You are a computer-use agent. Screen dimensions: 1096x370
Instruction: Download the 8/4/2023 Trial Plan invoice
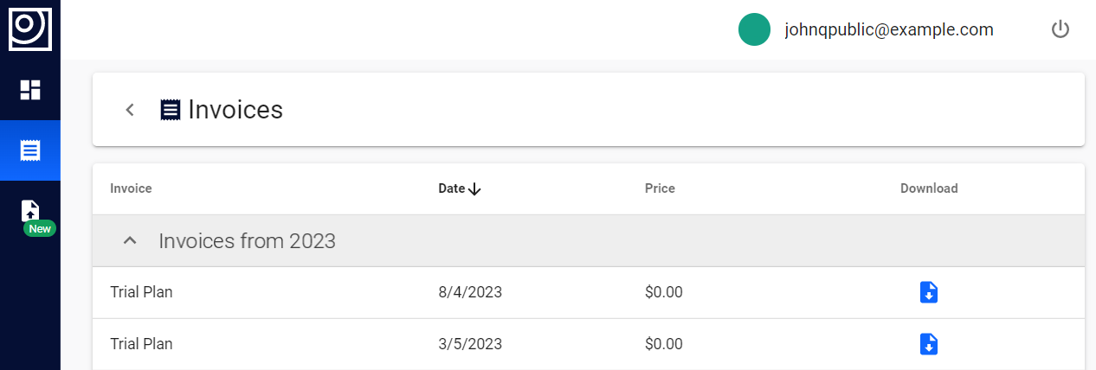point(928,292)
